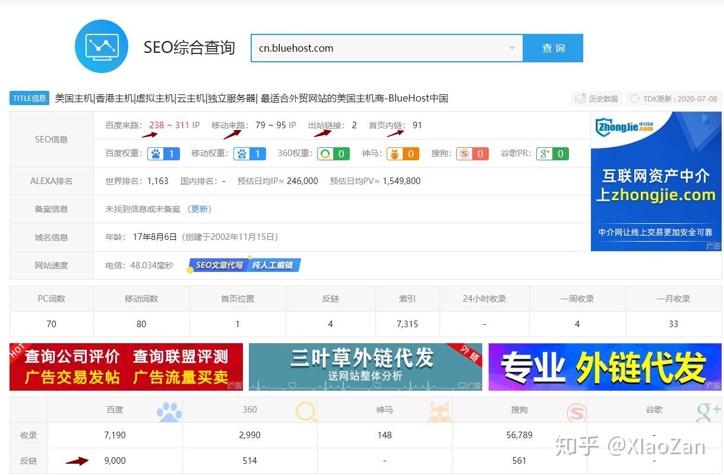Click 世界排名 1,163 value
This screenshot has height=475, width=724.
[158, 181]
